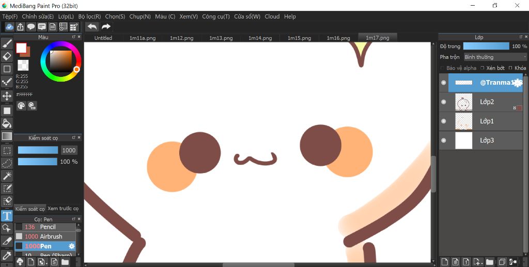
Task: Hide the @Tranma layer visibility
Action: 444,83
